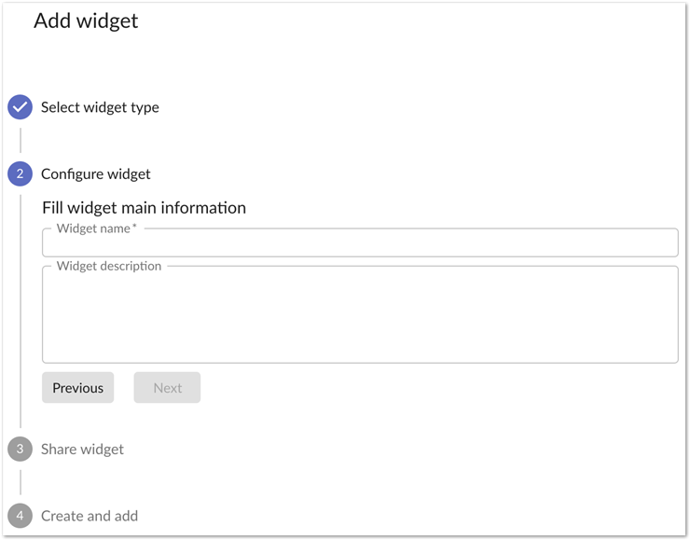Click the Widget description field label

pyautogui.click(x=109, y=266)
